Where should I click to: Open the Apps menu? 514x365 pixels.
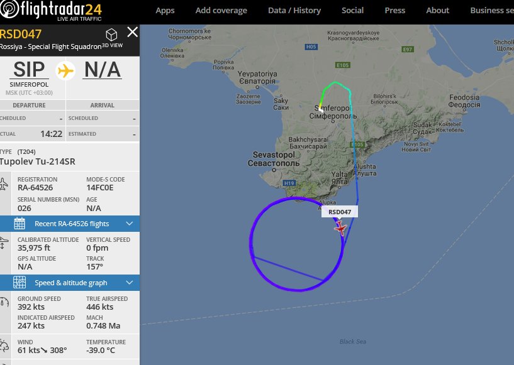click(165, 11)
